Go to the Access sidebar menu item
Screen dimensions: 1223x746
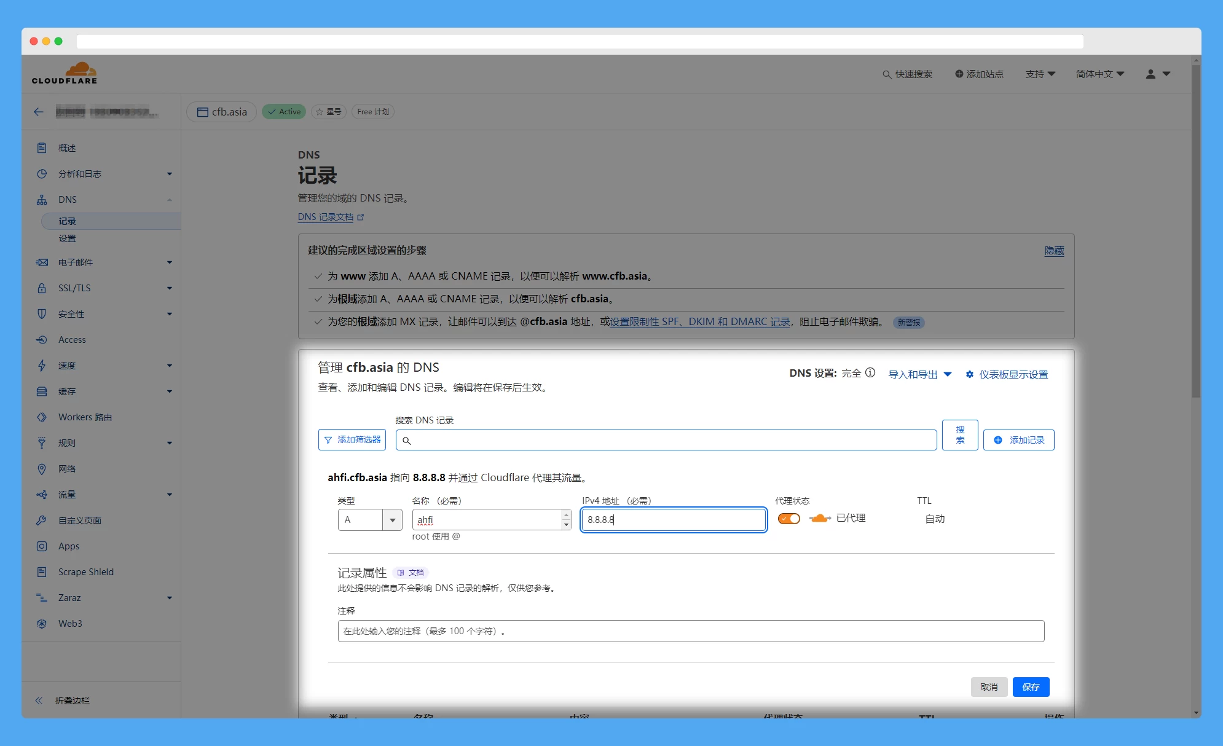[x=72, y=339]
